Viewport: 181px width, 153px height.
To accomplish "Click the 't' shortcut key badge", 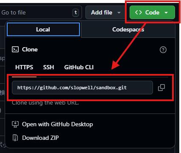I will (76, 13).
